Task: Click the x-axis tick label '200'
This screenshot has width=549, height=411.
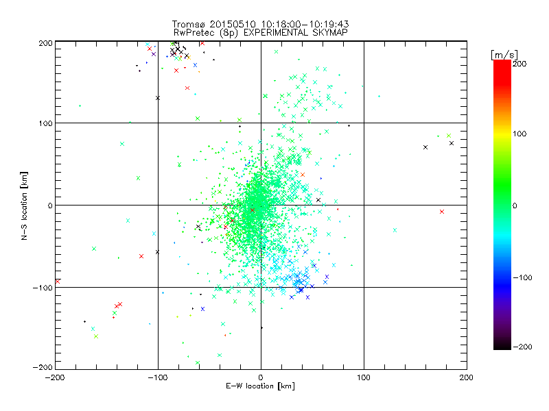Action: click(x=467, y=377)
